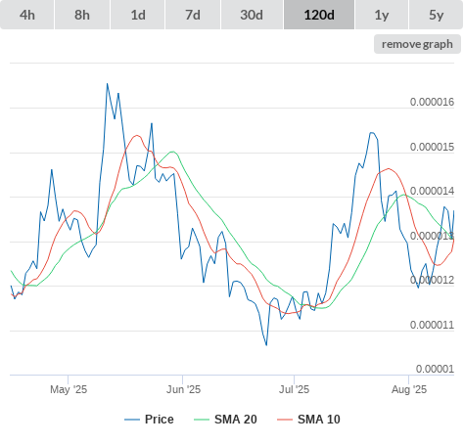Click the red SMA 10 legend marker
Viewport: 464px width, 445px height.
pyautogui.click(x=285, y=420)
